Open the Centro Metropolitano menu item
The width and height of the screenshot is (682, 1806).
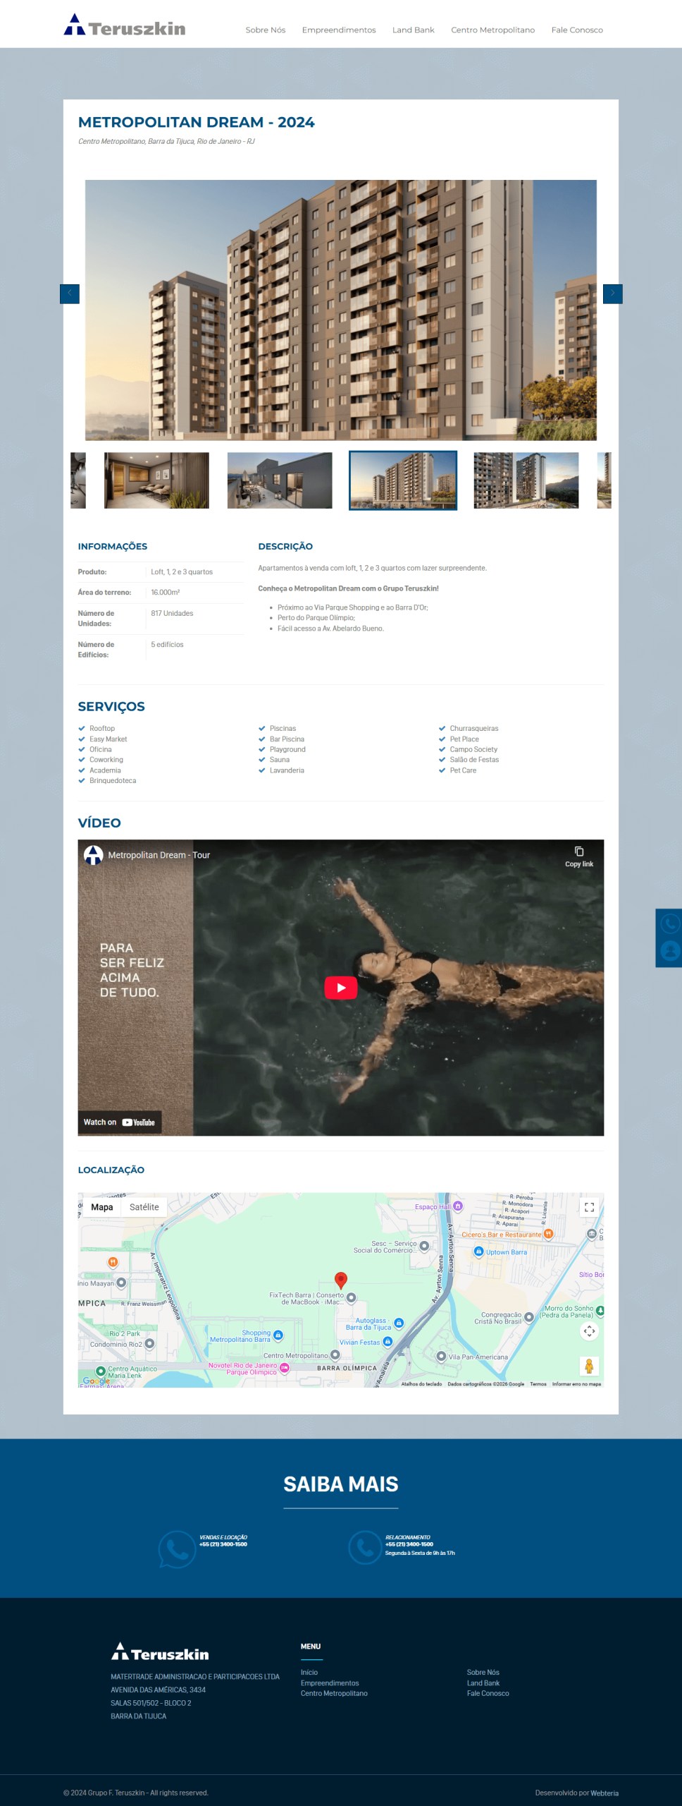coord(492,30)
